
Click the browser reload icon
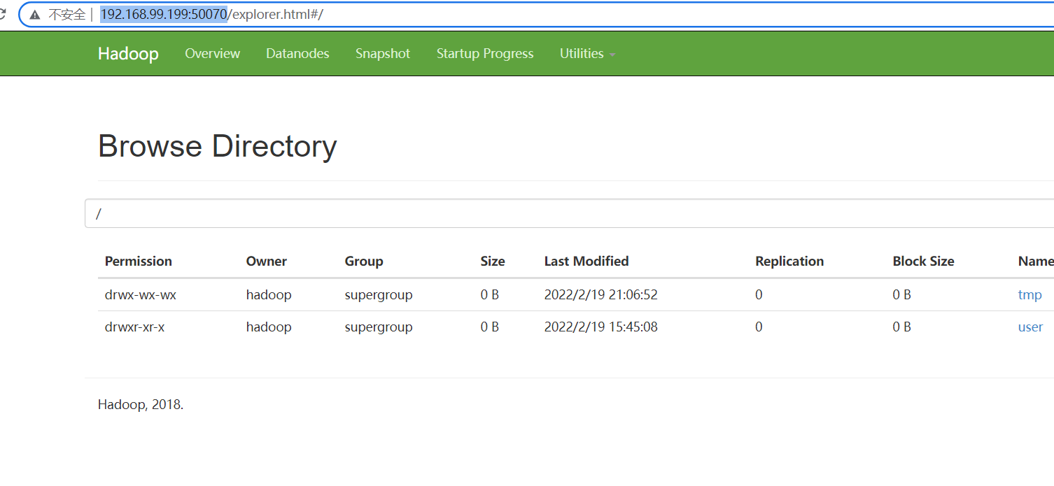coord(3,14)
